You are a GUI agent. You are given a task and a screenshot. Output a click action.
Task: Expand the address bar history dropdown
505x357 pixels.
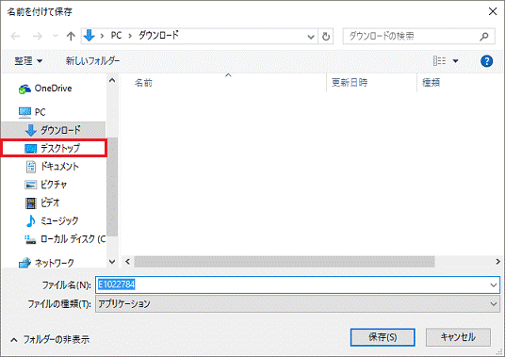click(x=311, y=37)
